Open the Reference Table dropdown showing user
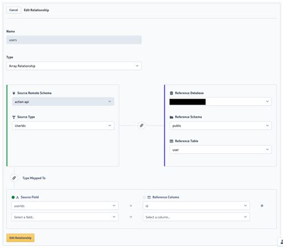The image size is (283, 247). (x=220, y=150)
